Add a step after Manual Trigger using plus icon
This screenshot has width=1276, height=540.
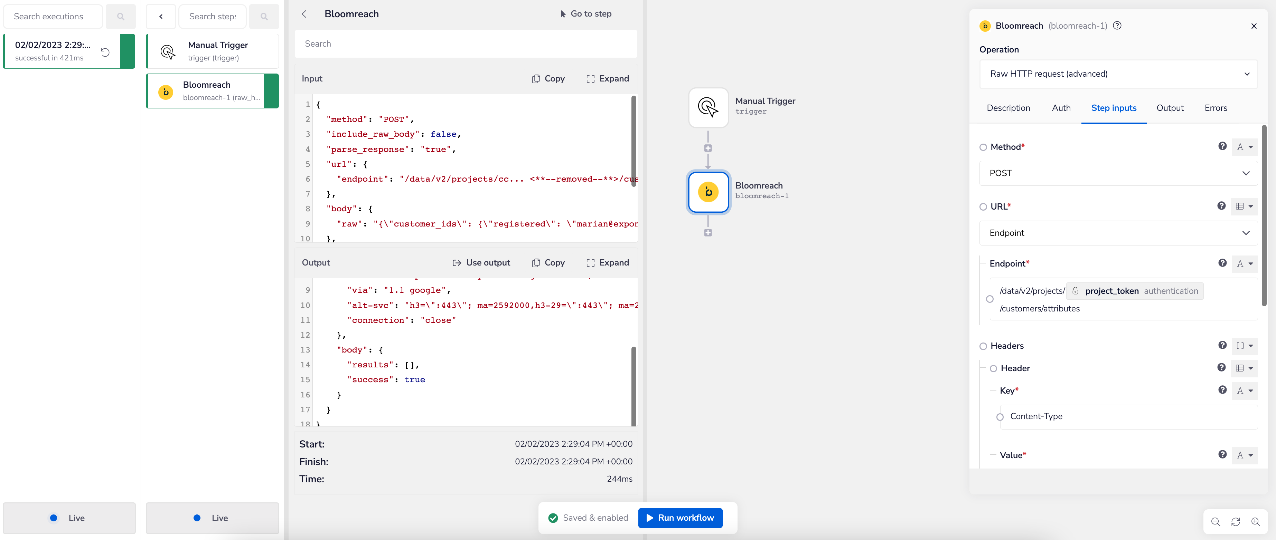coord(708,147)
